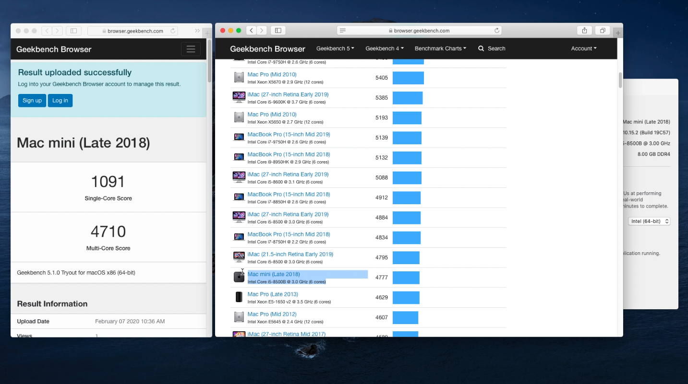Click score value 5132
This screenshot has width=688, height=384.
click(x=382, y=158)
